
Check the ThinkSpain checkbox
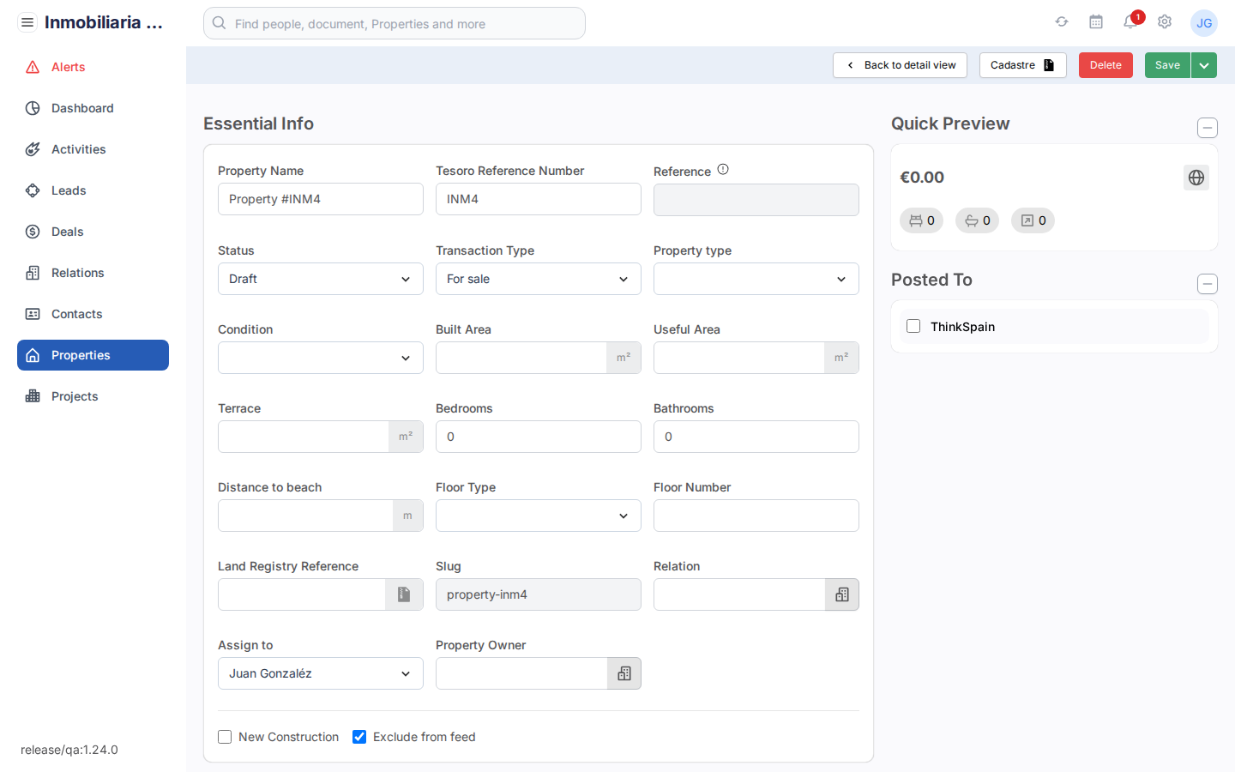point(913,326)
